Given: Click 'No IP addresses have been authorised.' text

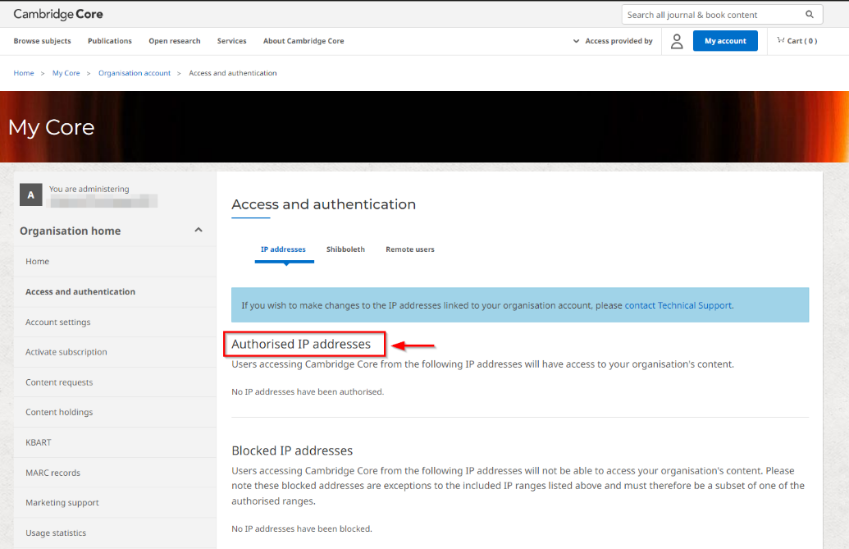Looking at the screenshot, I should point(308,392).
